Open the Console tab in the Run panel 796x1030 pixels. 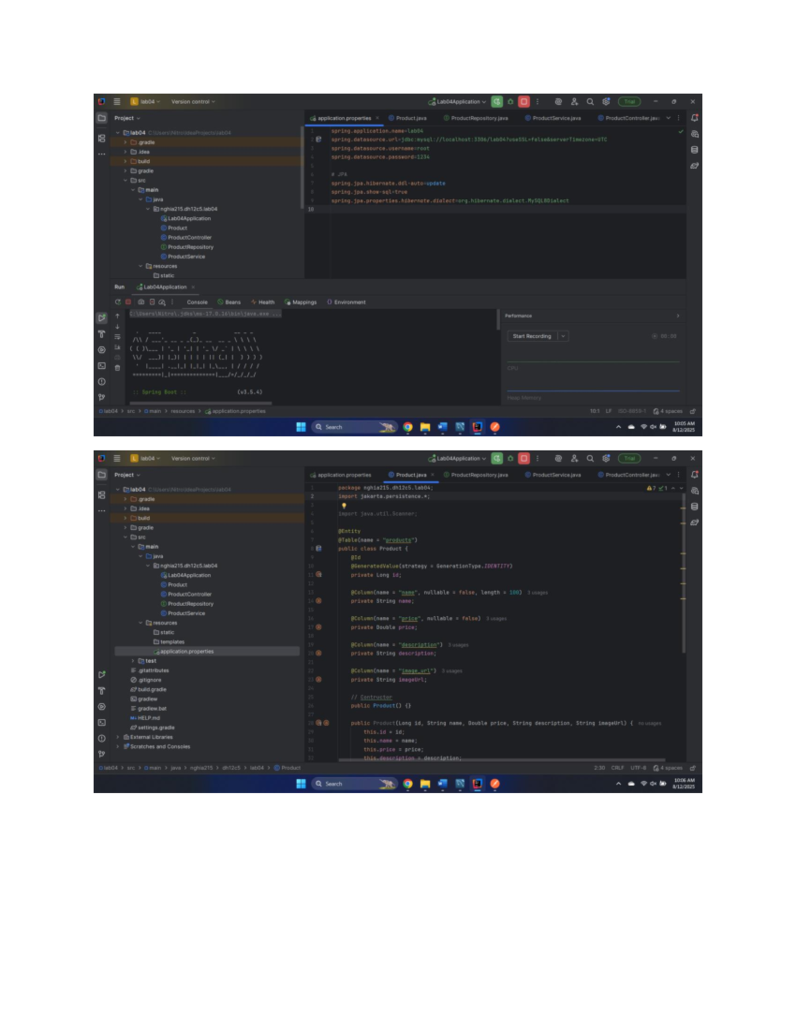(x=197, y=302)
